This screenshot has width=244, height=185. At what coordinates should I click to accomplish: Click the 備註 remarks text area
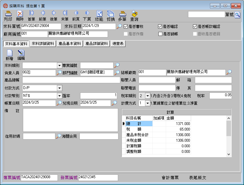point(71,120)
